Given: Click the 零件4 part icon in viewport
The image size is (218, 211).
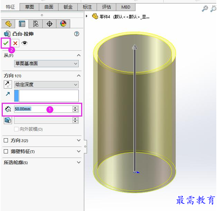Looking at the screenshot, I should click(x=95, y=16).
